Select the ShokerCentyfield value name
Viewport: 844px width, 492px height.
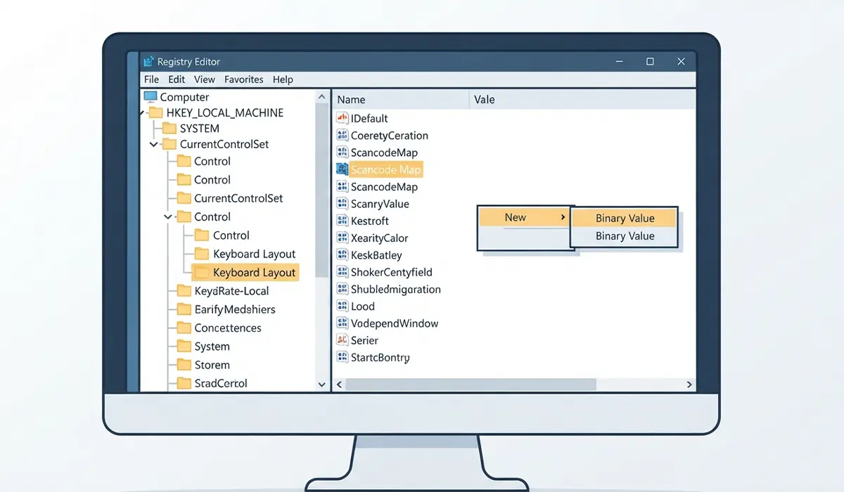[x=392, y=272]
